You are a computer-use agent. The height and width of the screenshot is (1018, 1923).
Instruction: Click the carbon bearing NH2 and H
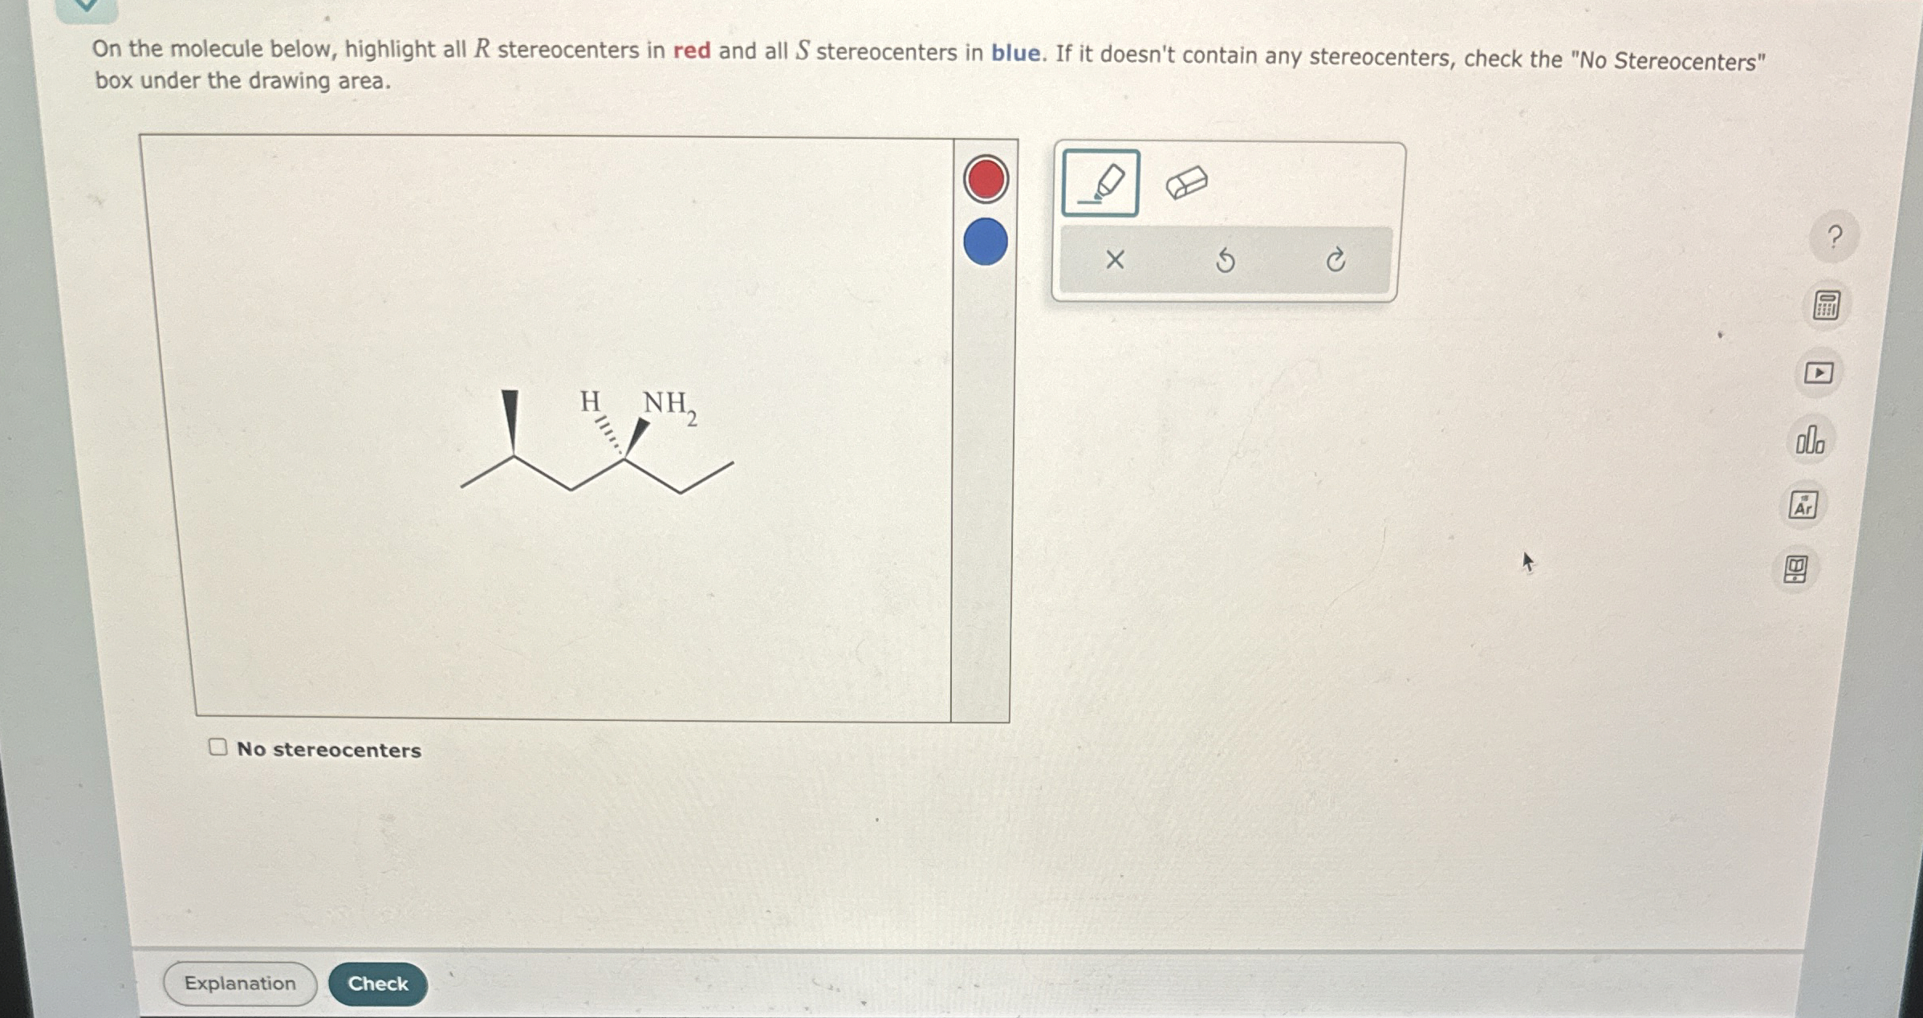point(625,460)
